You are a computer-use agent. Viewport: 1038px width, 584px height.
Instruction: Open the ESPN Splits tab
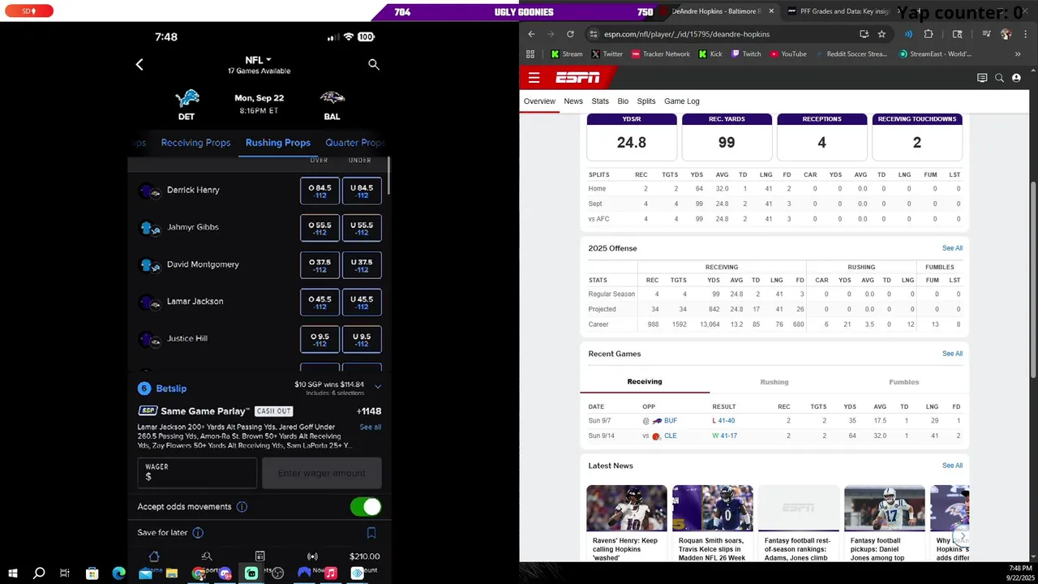646,101
